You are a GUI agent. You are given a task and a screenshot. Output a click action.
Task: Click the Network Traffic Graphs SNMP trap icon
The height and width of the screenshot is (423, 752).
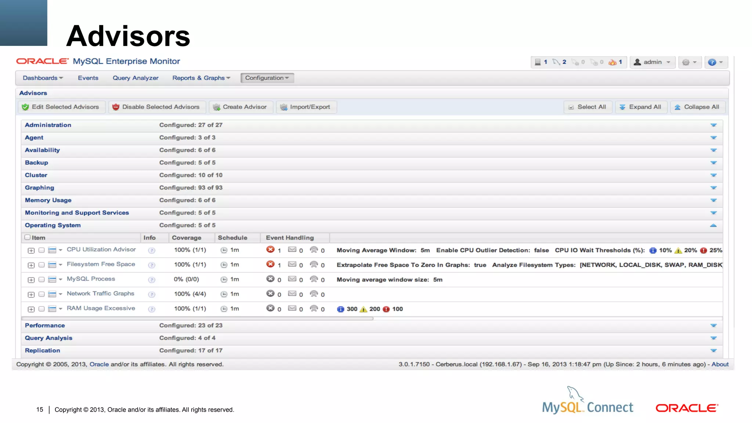click(314, 294)
